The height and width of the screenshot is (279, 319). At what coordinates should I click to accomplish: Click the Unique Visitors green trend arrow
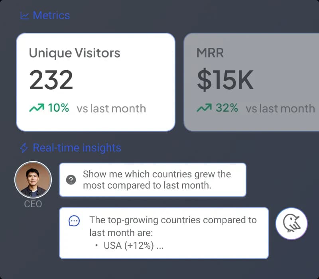point(37,108)
